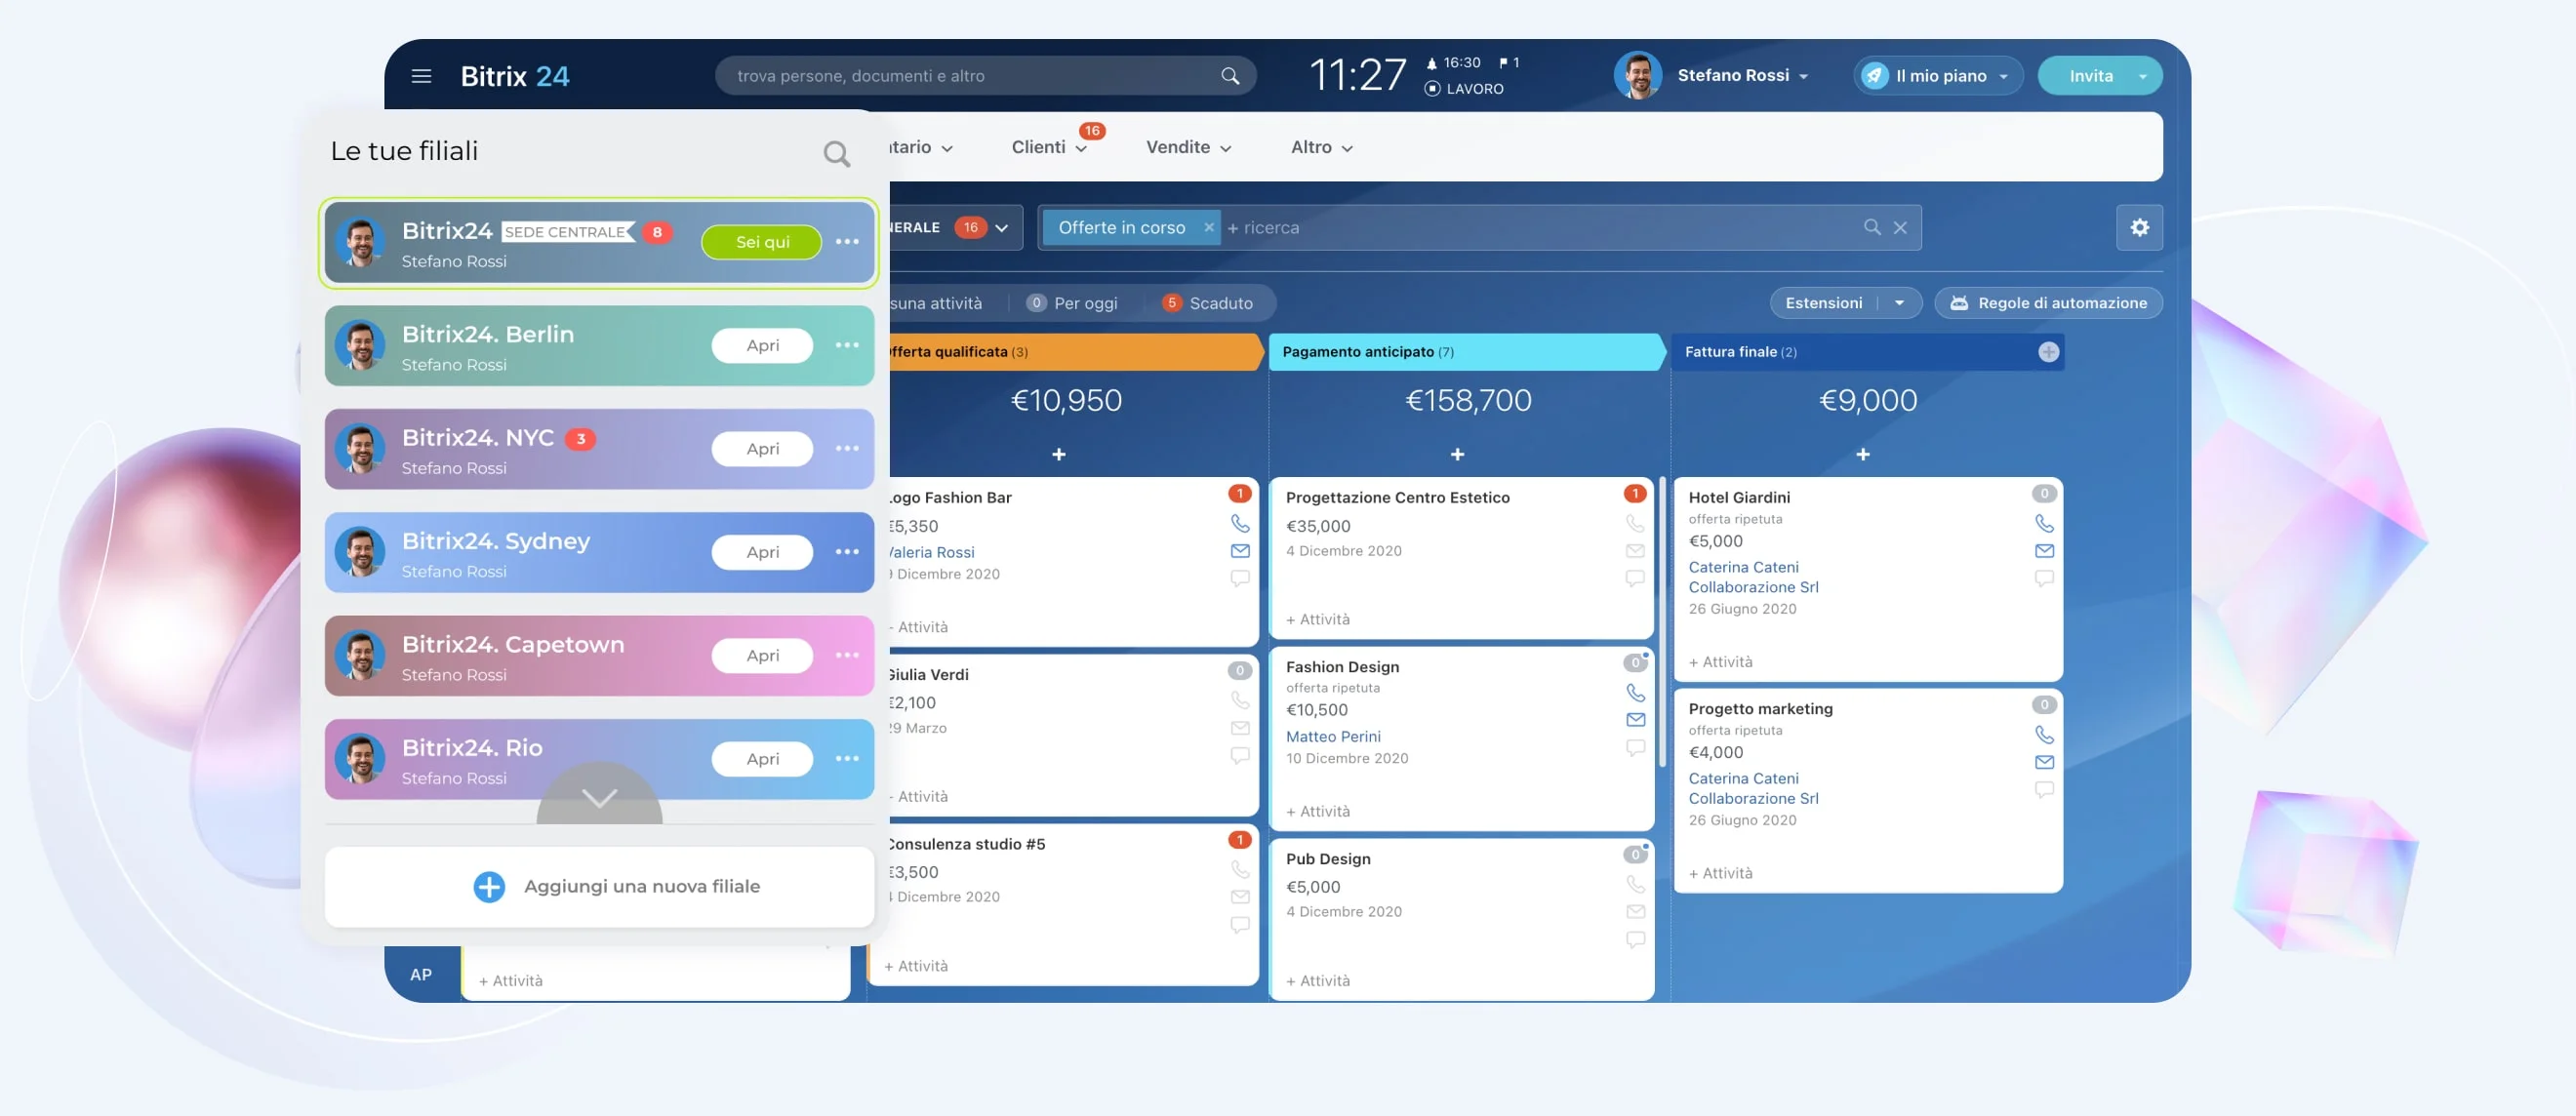Open more options for Bitrix24 headquarters branch
The height and width of the screenshot is (1116, 2576).
coord(847,242)
